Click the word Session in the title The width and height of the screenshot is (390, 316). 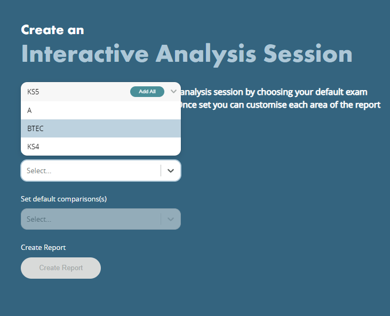308,54
